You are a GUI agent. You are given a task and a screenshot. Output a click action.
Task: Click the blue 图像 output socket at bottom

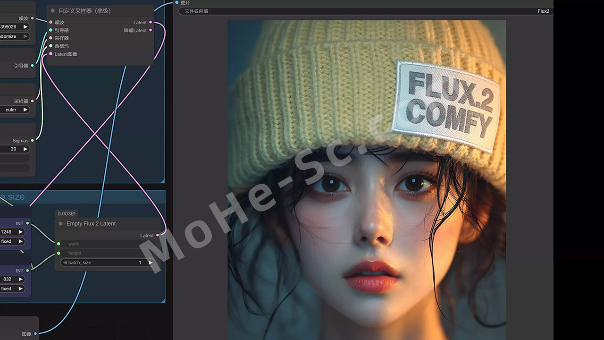click(35, 334)
